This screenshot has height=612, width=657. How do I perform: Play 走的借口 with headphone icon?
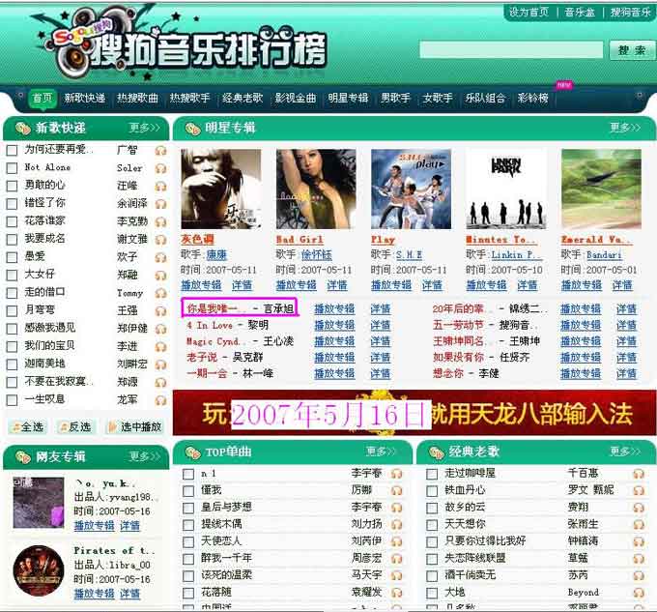point(161,293)
